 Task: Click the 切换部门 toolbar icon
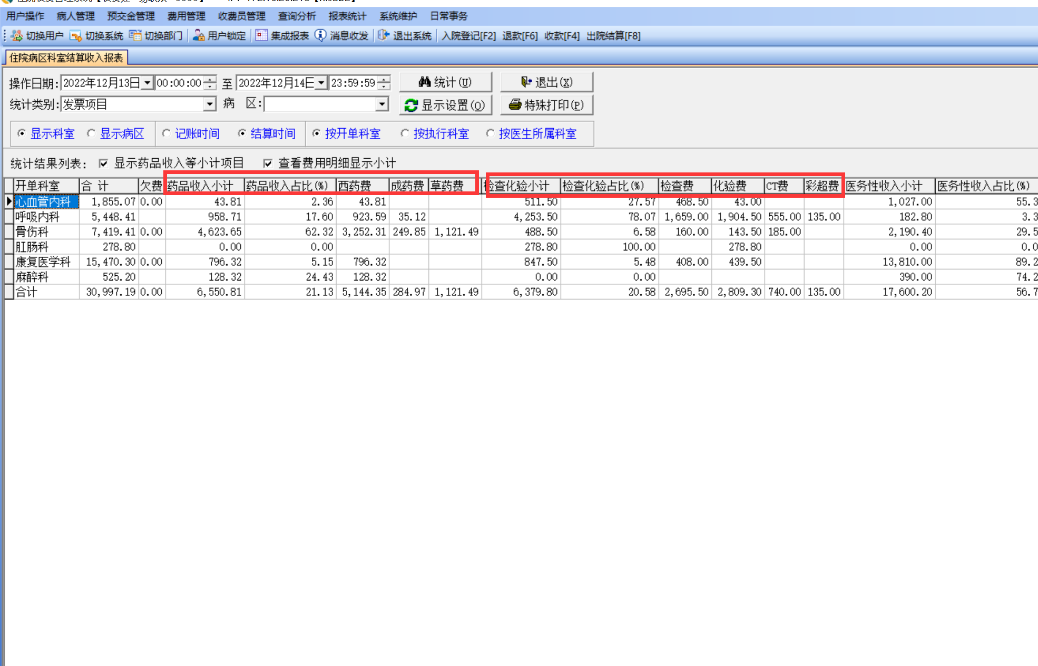coord(135,35)
